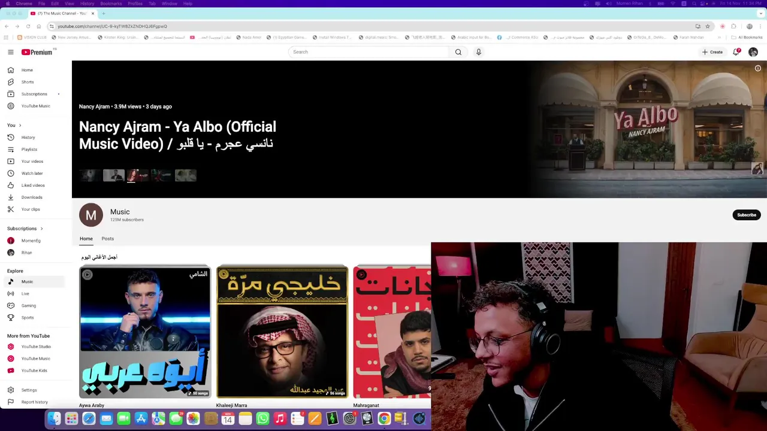767x431 pixels.
Task: Open the notifications bell
Action: [x=736, y=52]
